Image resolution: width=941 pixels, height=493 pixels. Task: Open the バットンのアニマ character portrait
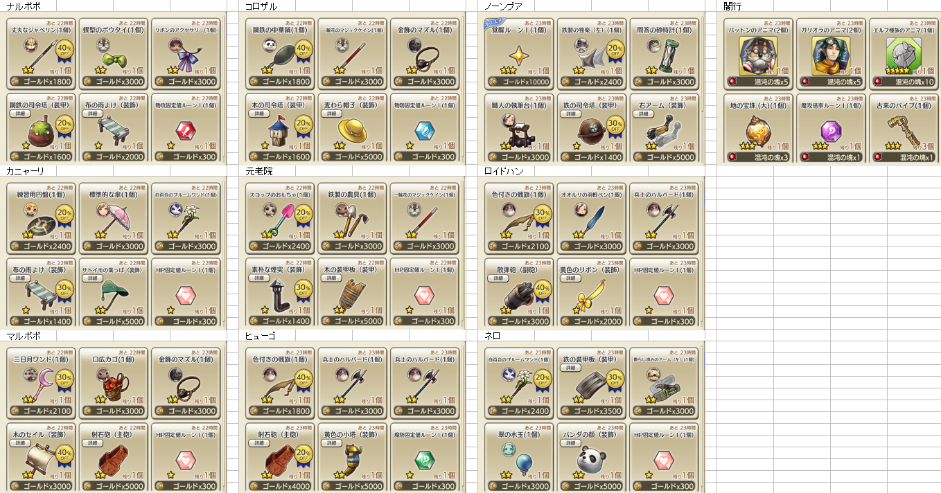pyautogui.click(x=758, y=55)
